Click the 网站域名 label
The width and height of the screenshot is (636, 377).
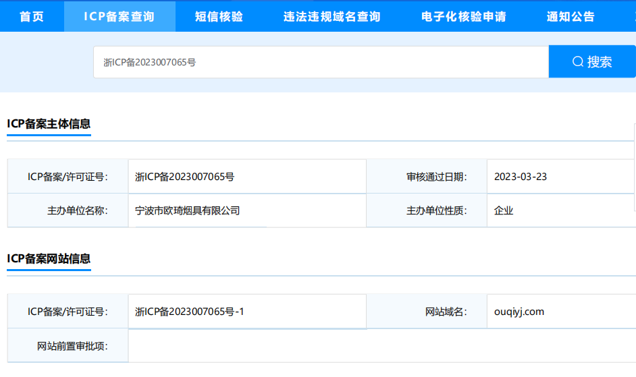click(446, 312)
